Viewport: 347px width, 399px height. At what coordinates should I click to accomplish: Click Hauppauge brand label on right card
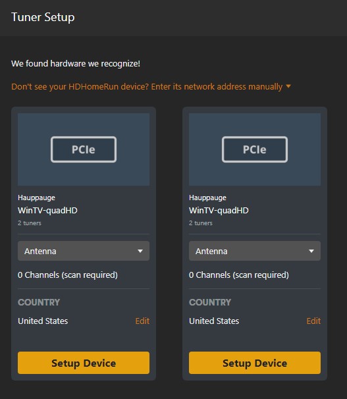click(x=207, y=198)
